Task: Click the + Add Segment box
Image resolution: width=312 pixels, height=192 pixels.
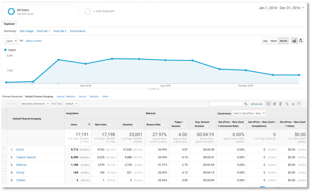Action: pyautogui.click(x=118, y=11)
